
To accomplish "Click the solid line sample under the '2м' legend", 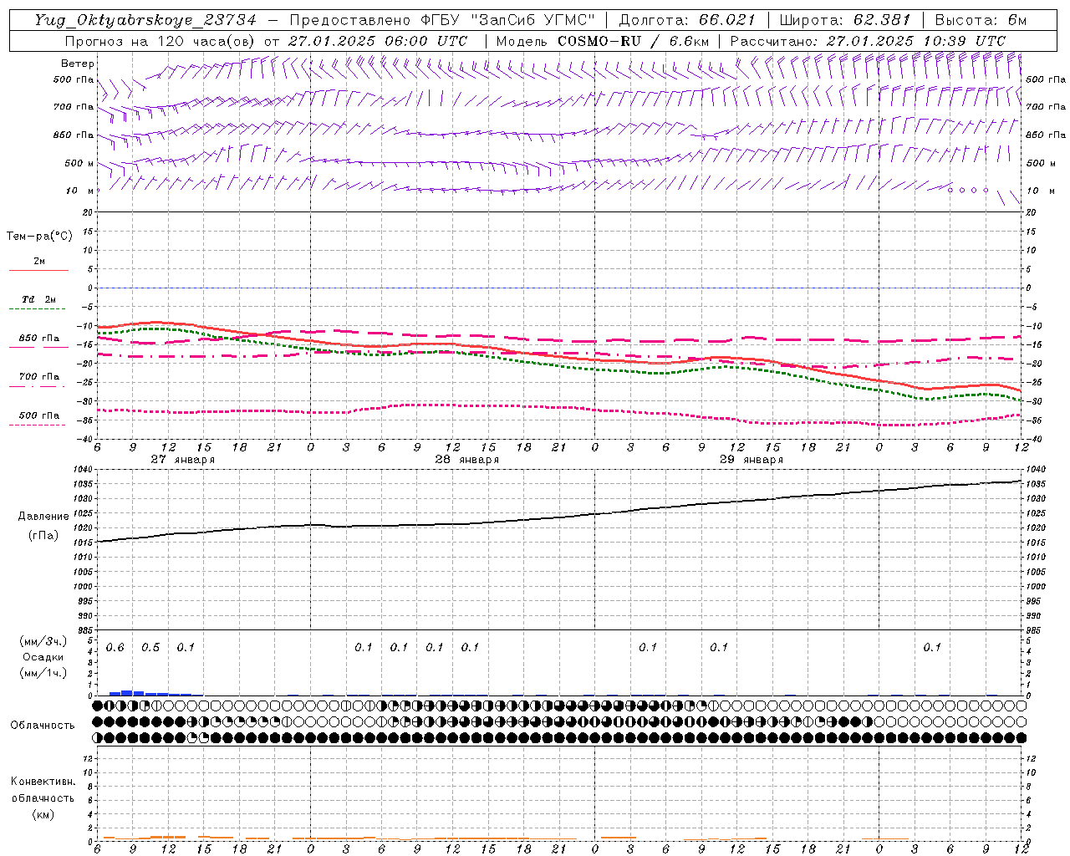I will point(39,271).
